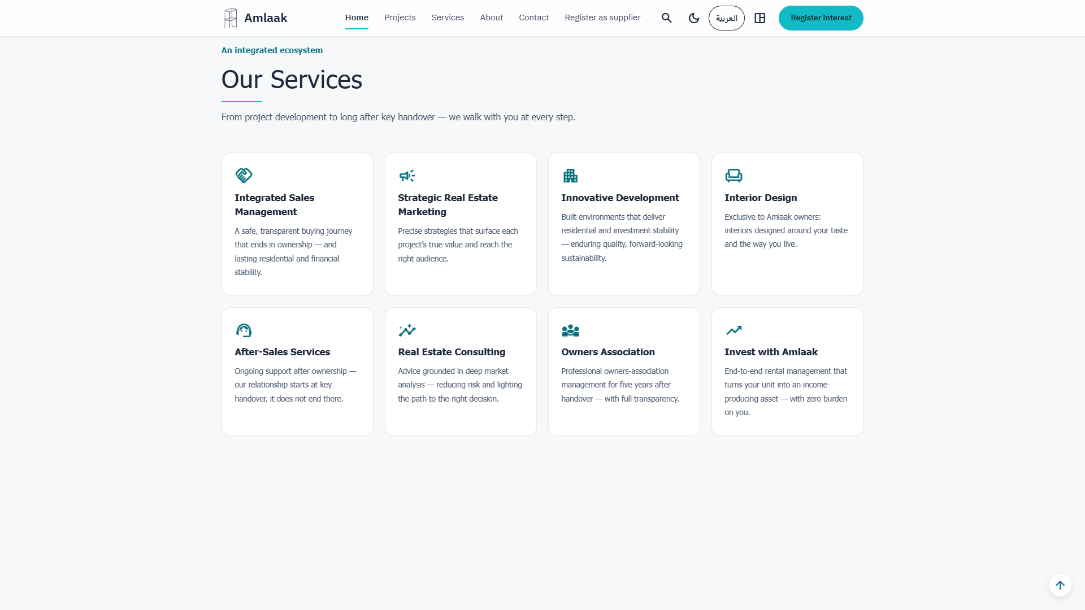Click the Exclusive to Amlaak owners description
The image size is (1085, 610).
click(786, 230)
